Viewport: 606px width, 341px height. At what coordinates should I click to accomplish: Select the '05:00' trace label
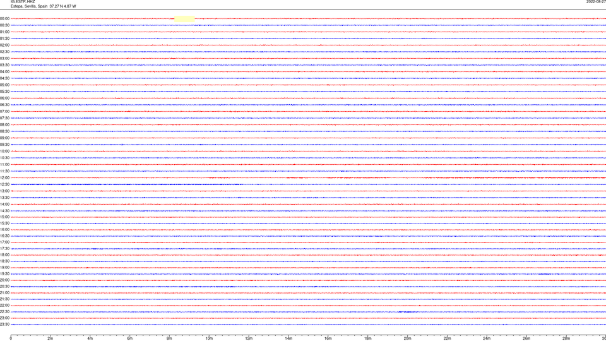tap(4, 85)
